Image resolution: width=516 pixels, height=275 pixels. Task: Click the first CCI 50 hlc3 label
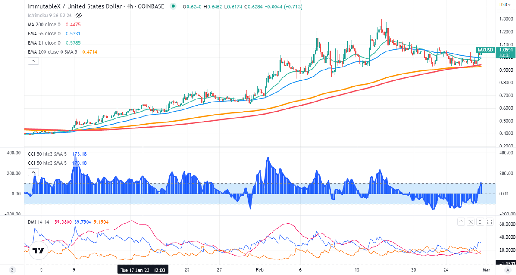(x=47, y=153)
